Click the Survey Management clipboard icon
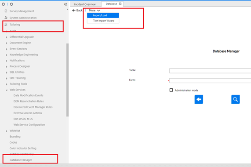 (6, 11)
